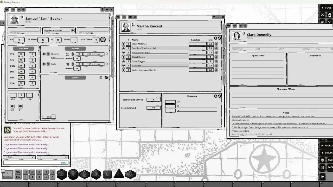The width and height of the screenshot is (333, 187).
Task: Click the Luck Token number field
Action: (96, 40)
